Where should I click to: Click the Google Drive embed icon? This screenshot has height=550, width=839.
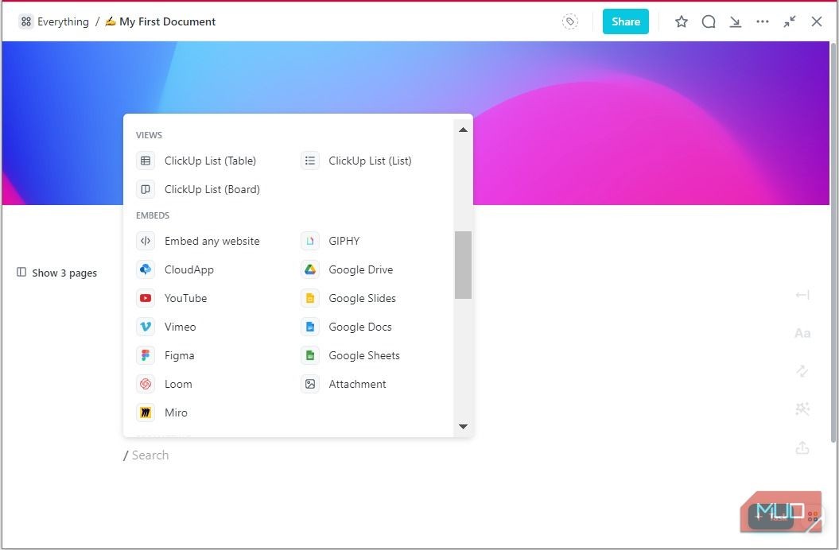click(x=310, y=269)
